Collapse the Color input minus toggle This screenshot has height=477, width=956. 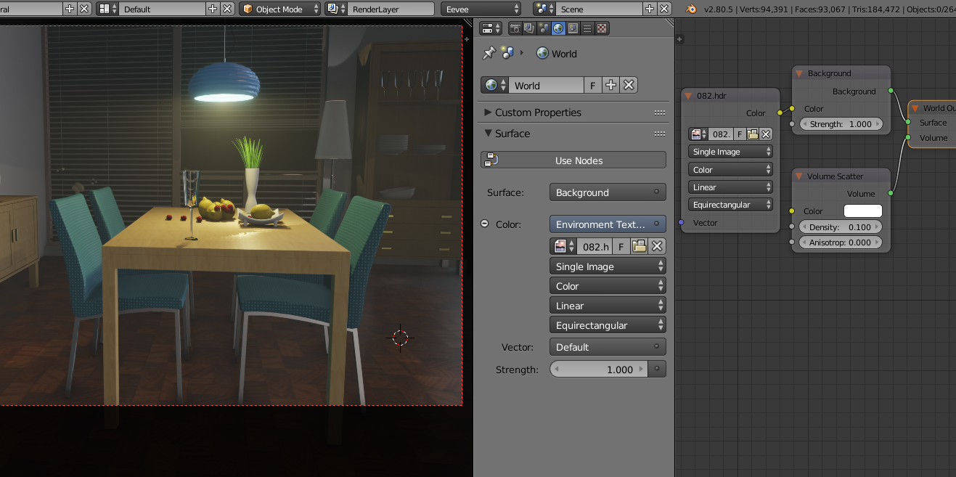click(485, 224)
